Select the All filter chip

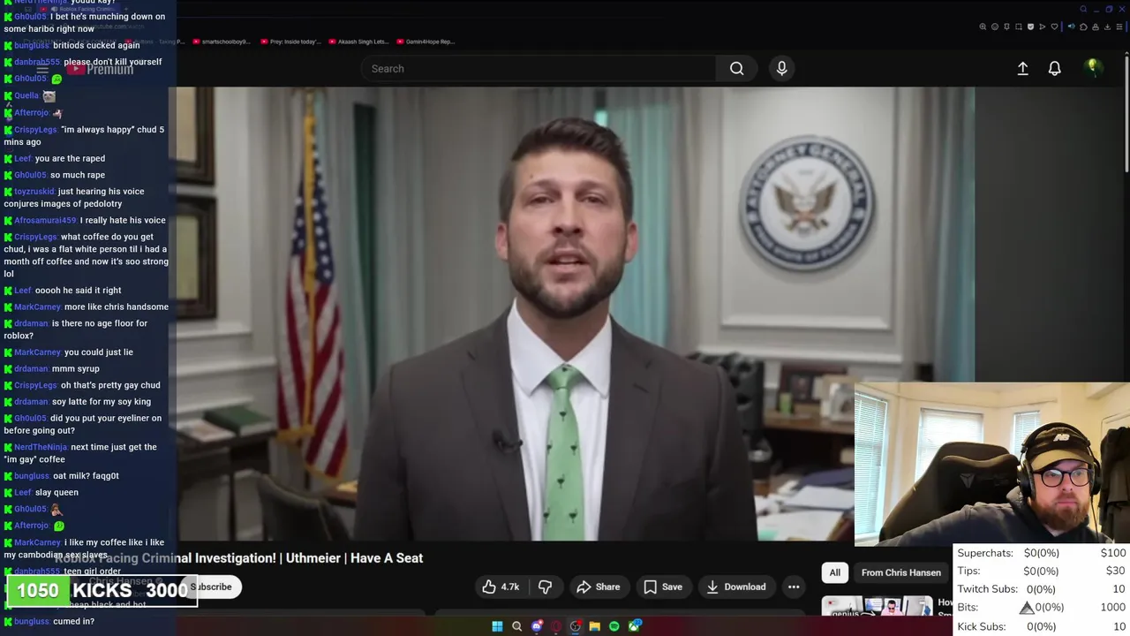[834, 572]
